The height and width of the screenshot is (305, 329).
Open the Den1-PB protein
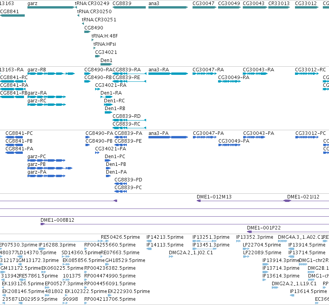coord(108,168)
